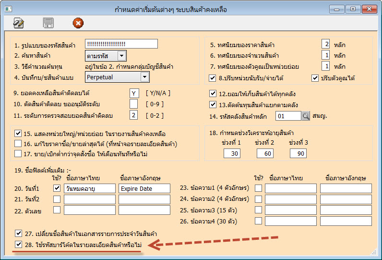
Task: Minimize the settings window
Action: pos(337,9)
